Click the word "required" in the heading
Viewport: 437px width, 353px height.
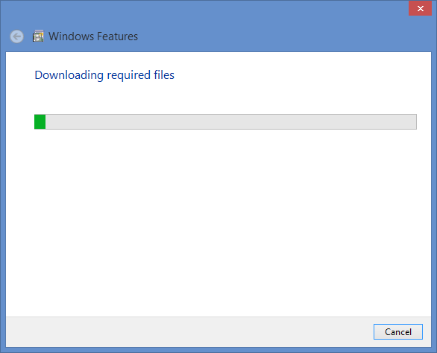(129, 75)
